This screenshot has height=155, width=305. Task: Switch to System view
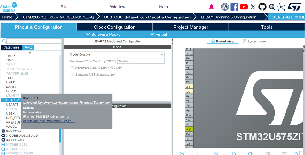pos(254,41)
